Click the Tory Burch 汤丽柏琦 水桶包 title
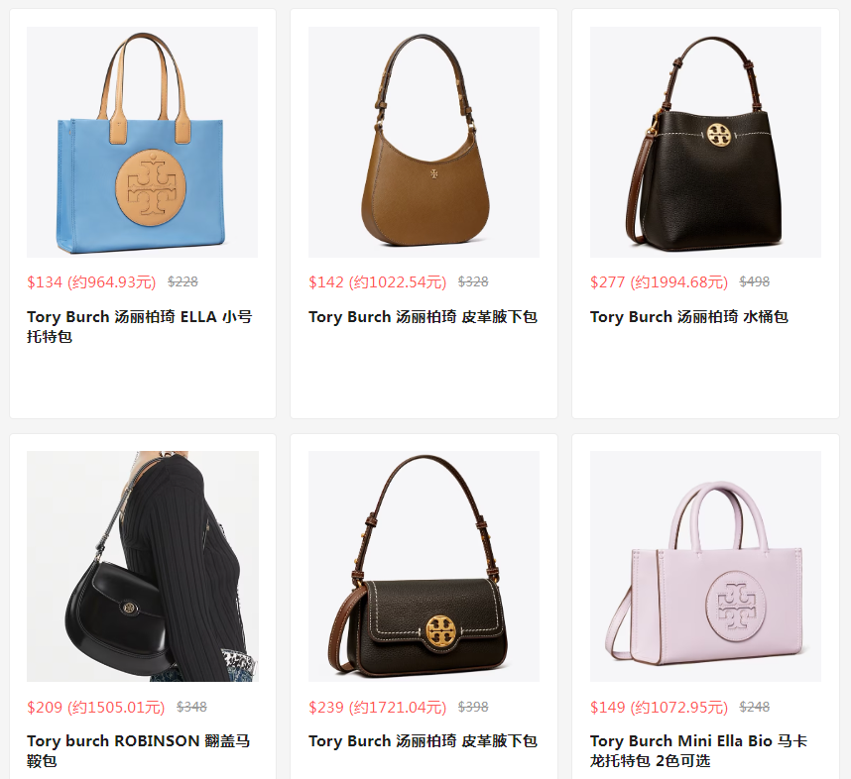851x779 pixels. [688, 317]
